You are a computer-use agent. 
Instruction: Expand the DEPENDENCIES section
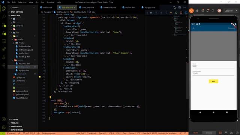[22, 130]
